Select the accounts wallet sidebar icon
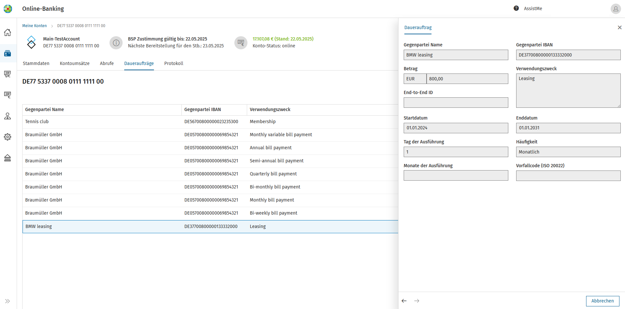This screenshot has height=309, width=625. (8, 53)
